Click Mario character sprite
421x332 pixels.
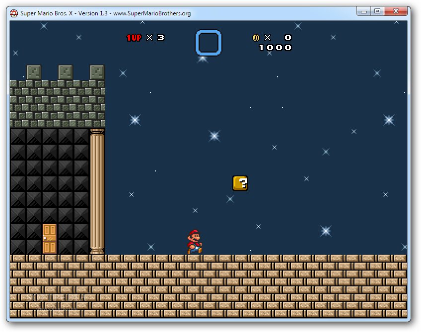(195, 241)
